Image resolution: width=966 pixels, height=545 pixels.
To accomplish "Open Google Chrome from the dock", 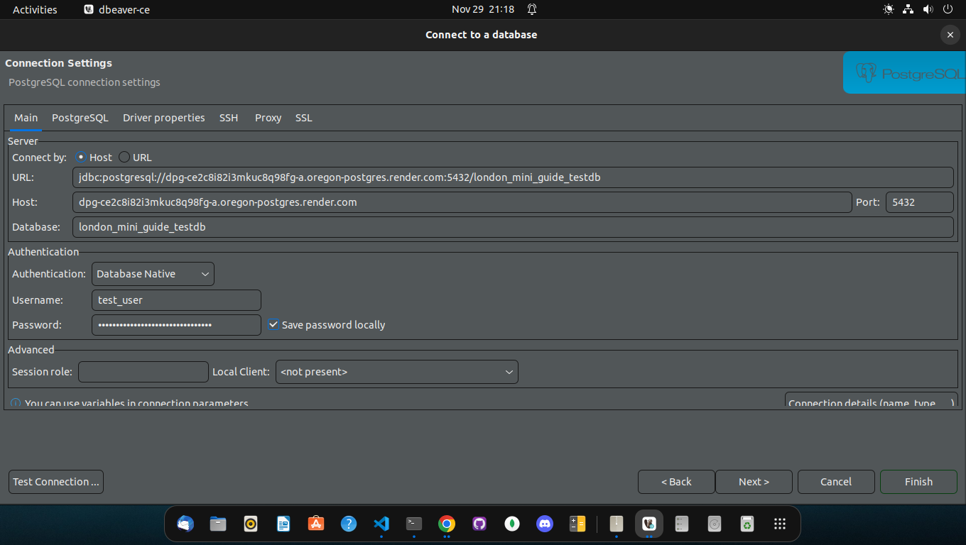I will (x=447, y=524).
